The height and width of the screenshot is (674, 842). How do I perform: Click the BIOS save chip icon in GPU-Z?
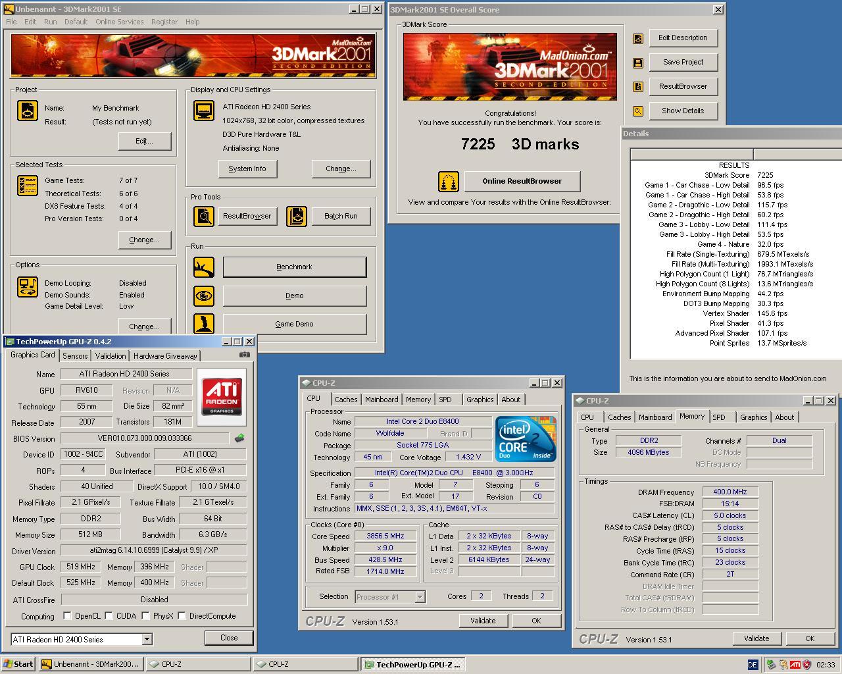click(x=239, y=438)
